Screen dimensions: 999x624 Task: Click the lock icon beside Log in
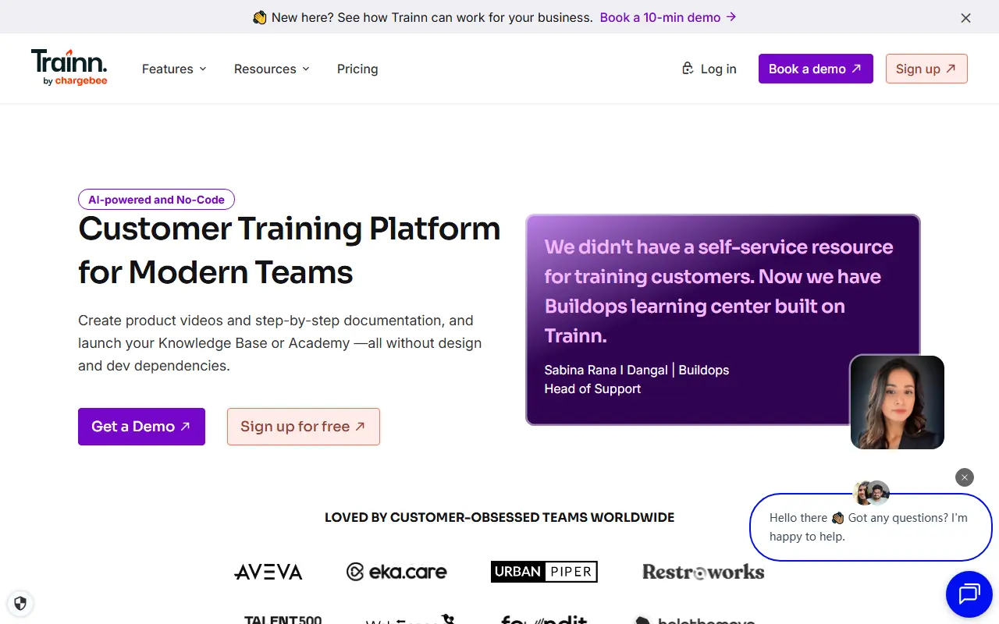click(688, 69)
